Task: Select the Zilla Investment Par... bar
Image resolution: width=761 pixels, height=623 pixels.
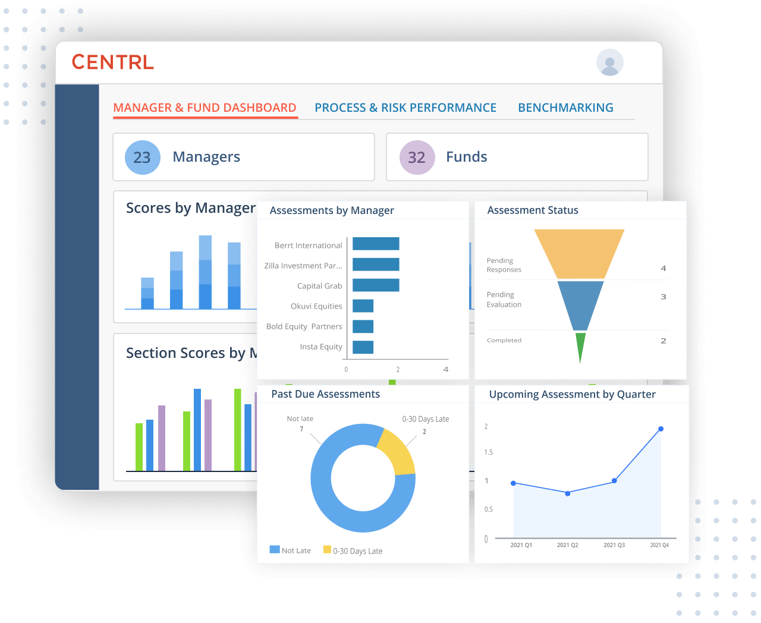Action: pyautogui.click(x=376, y=265)
